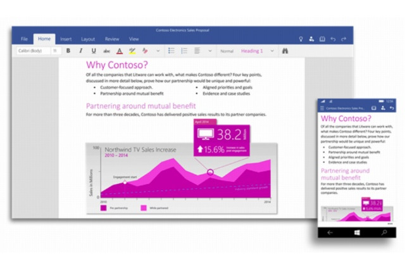Switch to the Layout tab
Image resolution: width=405 pixels, height=270 pixels.
tap(88, 39)
